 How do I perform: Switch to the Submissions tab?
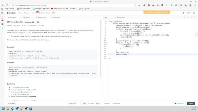tap(56, 17)
